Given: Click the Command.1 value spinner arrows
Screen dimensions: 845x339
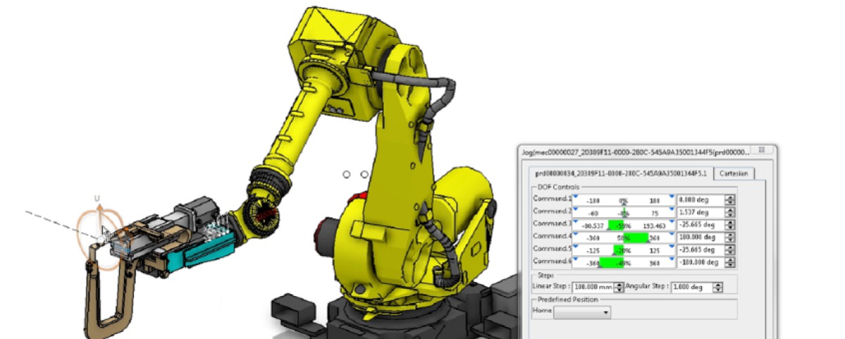Looking at the screenshot, I should point(730,200).
